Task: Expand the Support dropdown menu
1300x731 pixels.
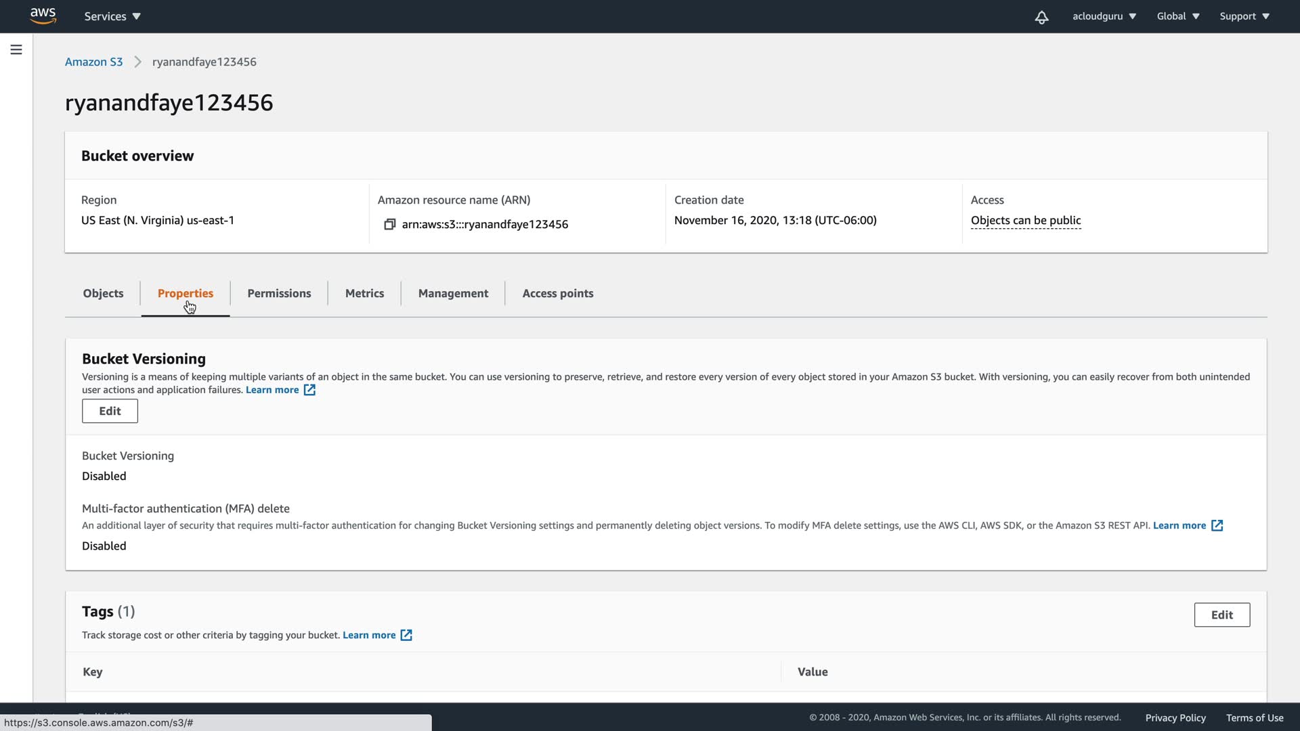Action: pos(1244,16)
